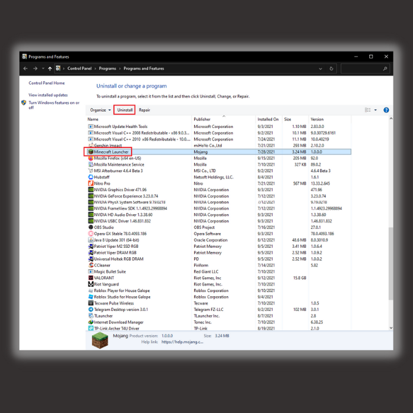The image size is (413, 413).
Task: Click the Roblox Studio for House Galope icon
Action: [91, 297]
